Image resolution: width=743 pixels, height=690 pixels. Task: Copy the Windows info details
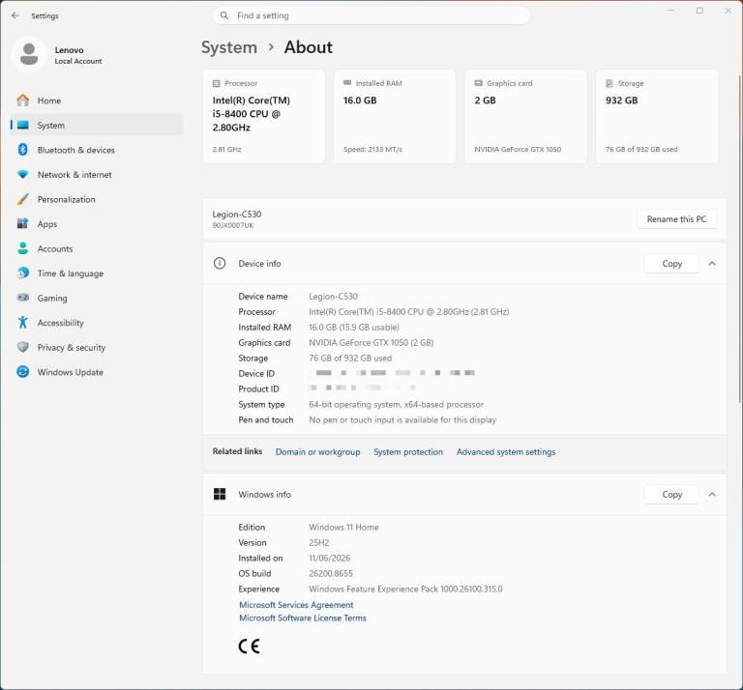pyautogui.click(x=672, y=494)
